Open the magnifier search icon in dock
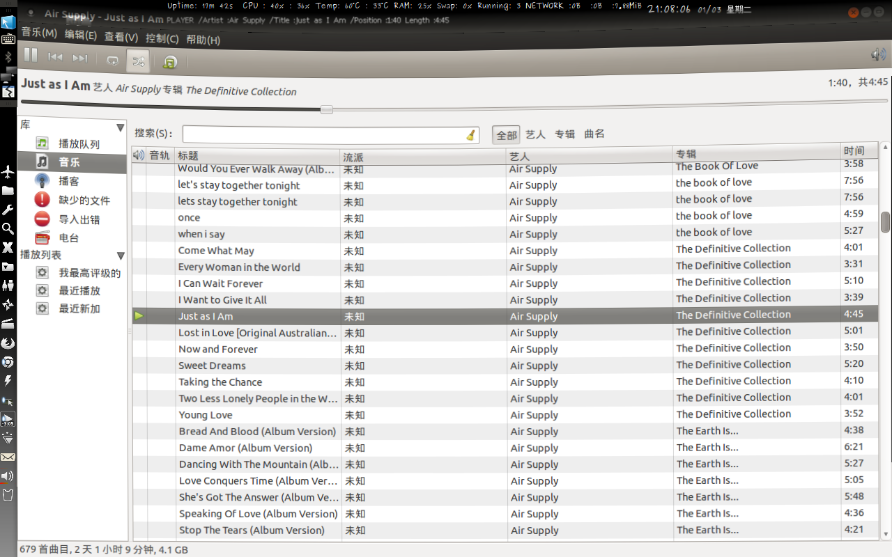This screenshot has width=892, height=557. click(x=8, y=228)
